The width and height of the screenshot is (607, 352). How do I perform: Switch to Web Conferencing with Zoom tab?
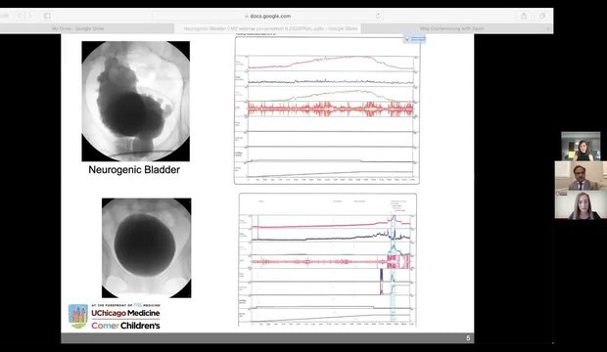click(x=451, y=28)
